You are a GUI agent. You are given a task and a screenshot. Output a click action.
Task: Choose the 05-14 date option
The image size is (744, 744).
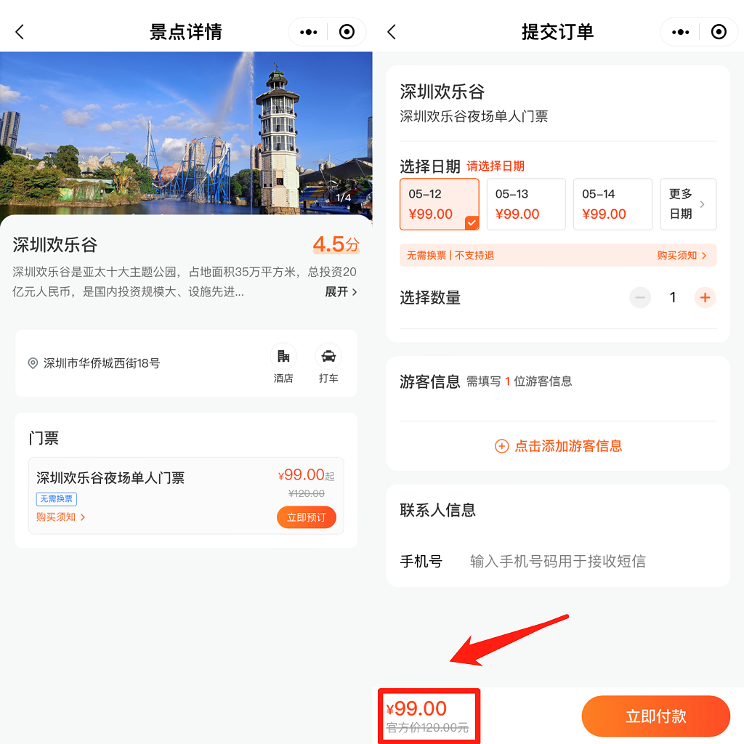(612, 204)
